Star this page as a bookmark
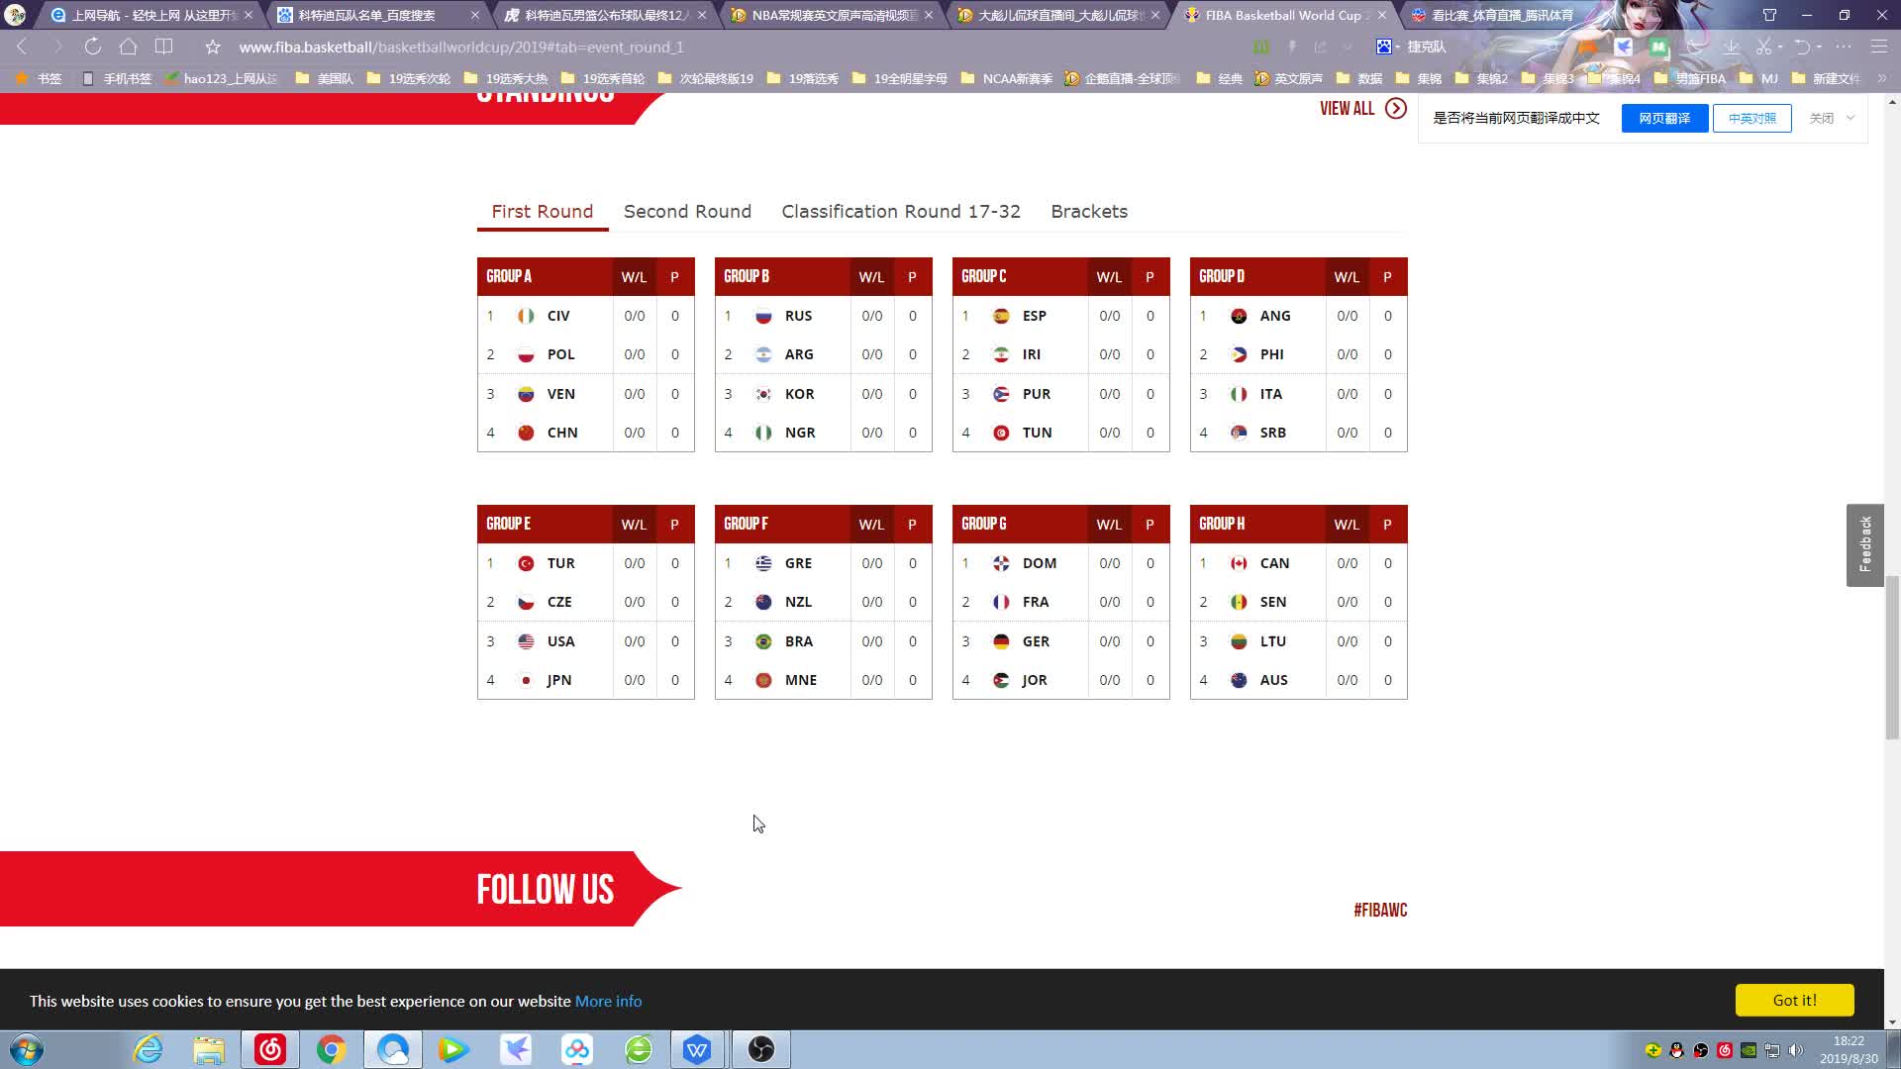 point(212,47)
